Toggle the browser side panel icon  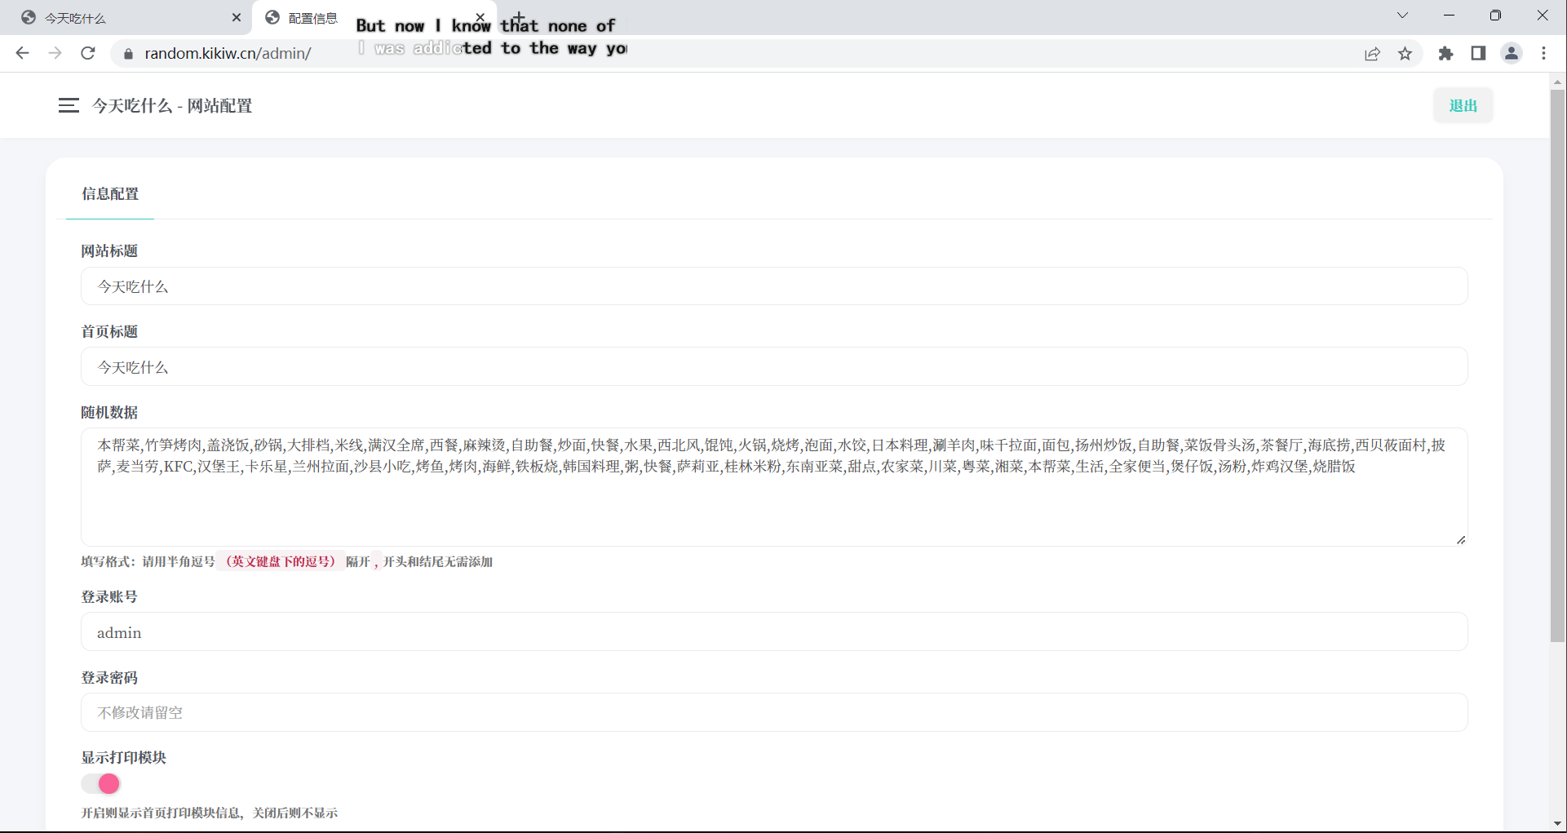coord(1478,53)
